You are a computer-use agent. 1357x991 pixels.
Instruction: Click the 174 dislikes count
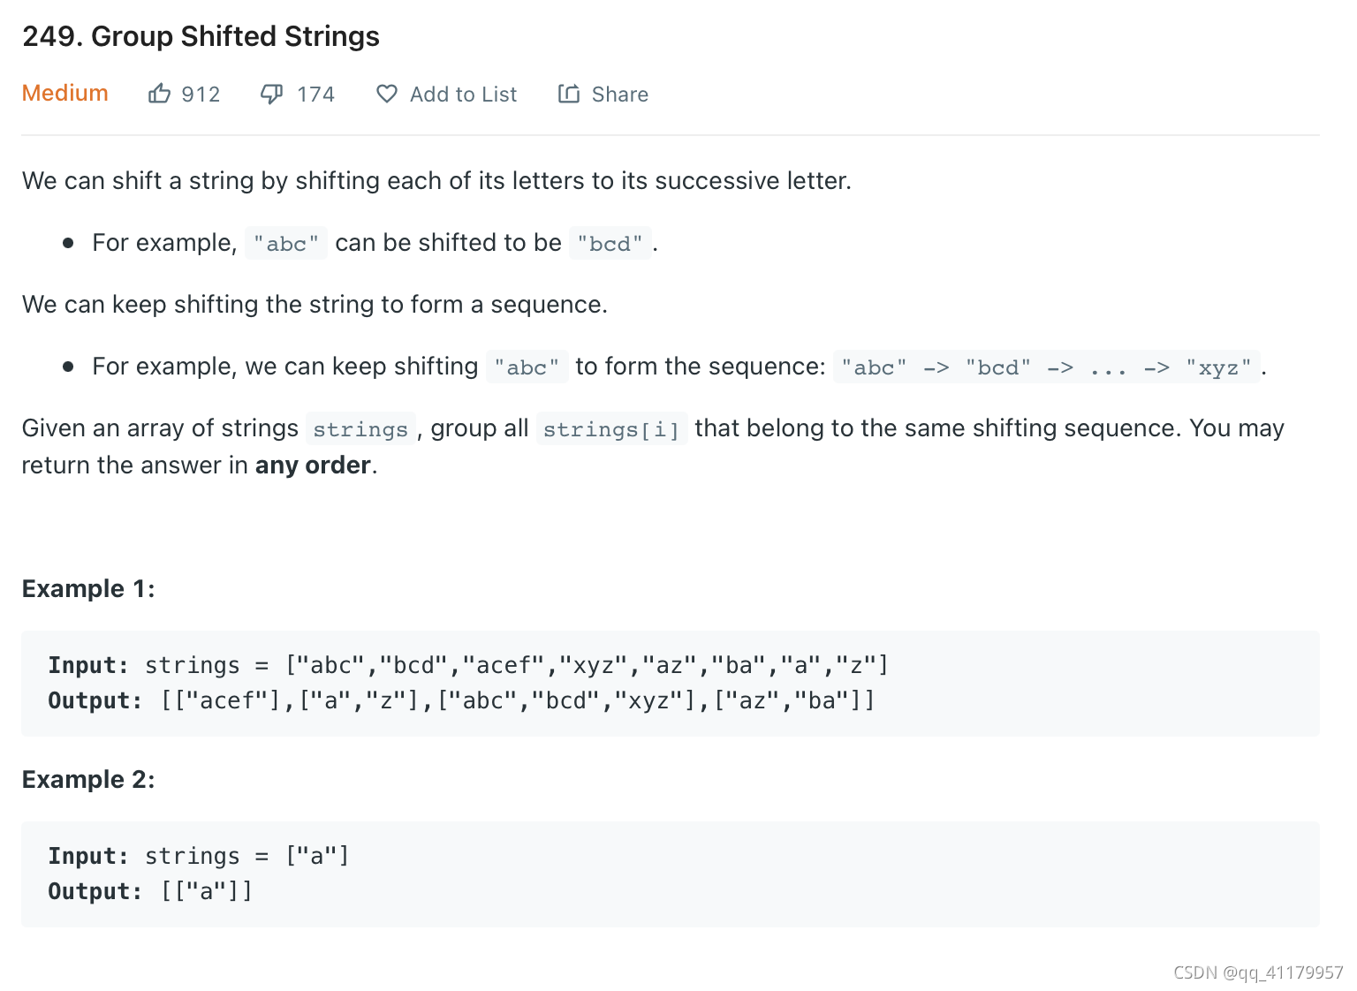[x=315, y=95]
